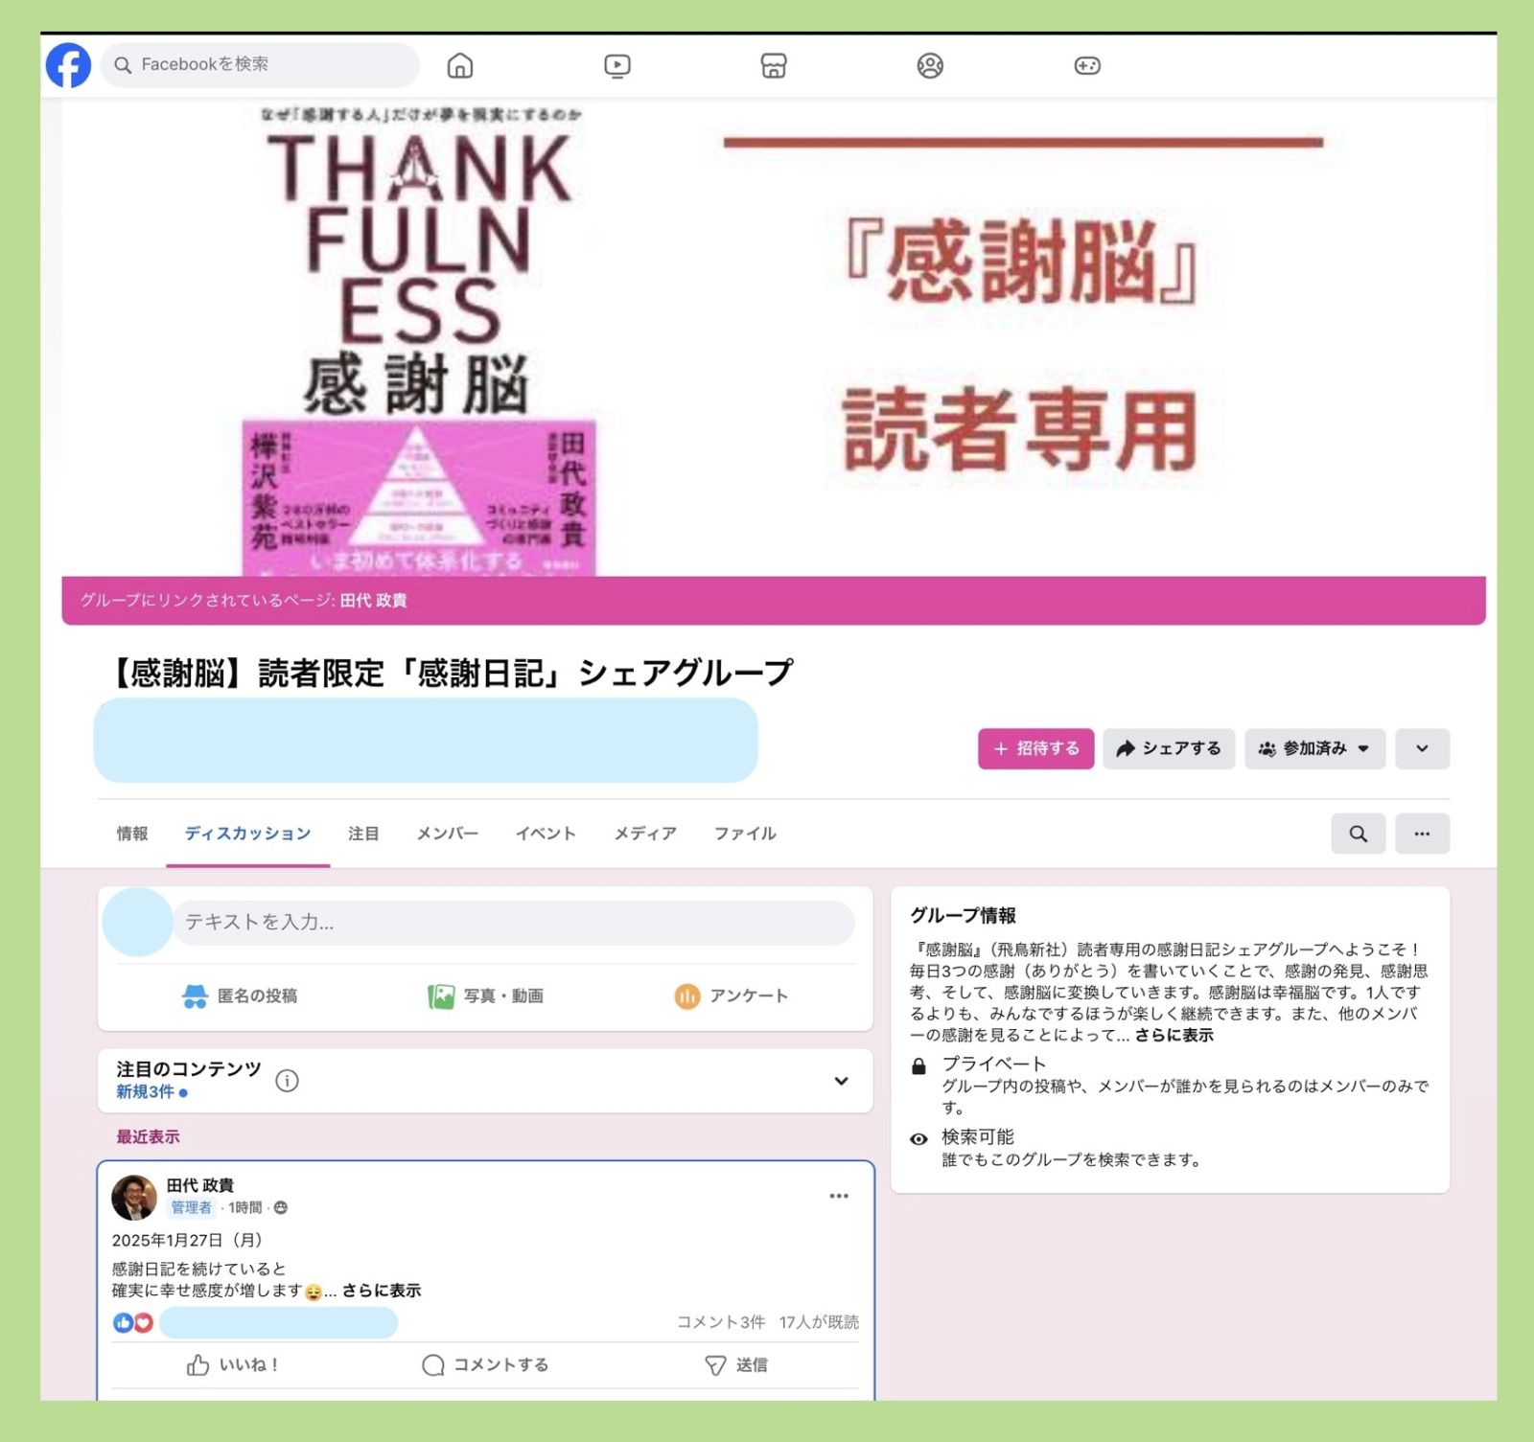The height and width of the screenshot is (1442, 1534).
Task: Click the Facebookを検索 search field
Action: pyautogui.click(x=260, y=65)
